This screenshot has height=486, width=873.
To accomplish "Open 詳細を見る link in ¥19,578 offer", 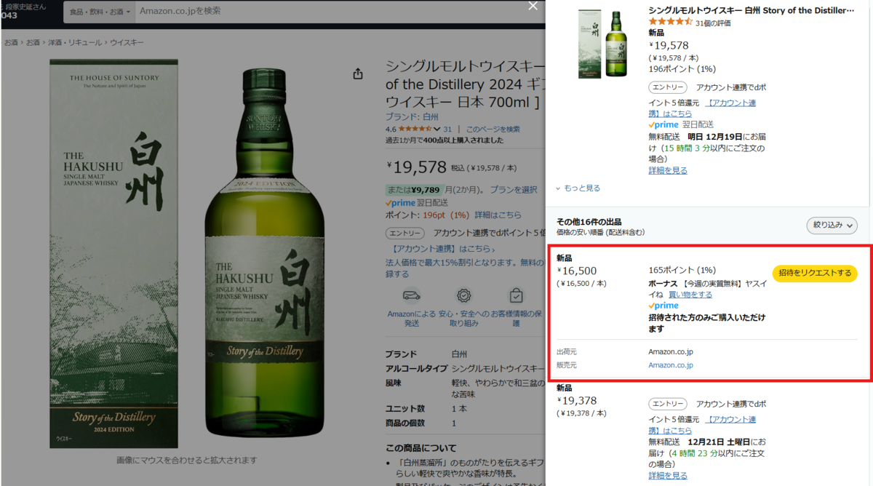I will point(668,170).
